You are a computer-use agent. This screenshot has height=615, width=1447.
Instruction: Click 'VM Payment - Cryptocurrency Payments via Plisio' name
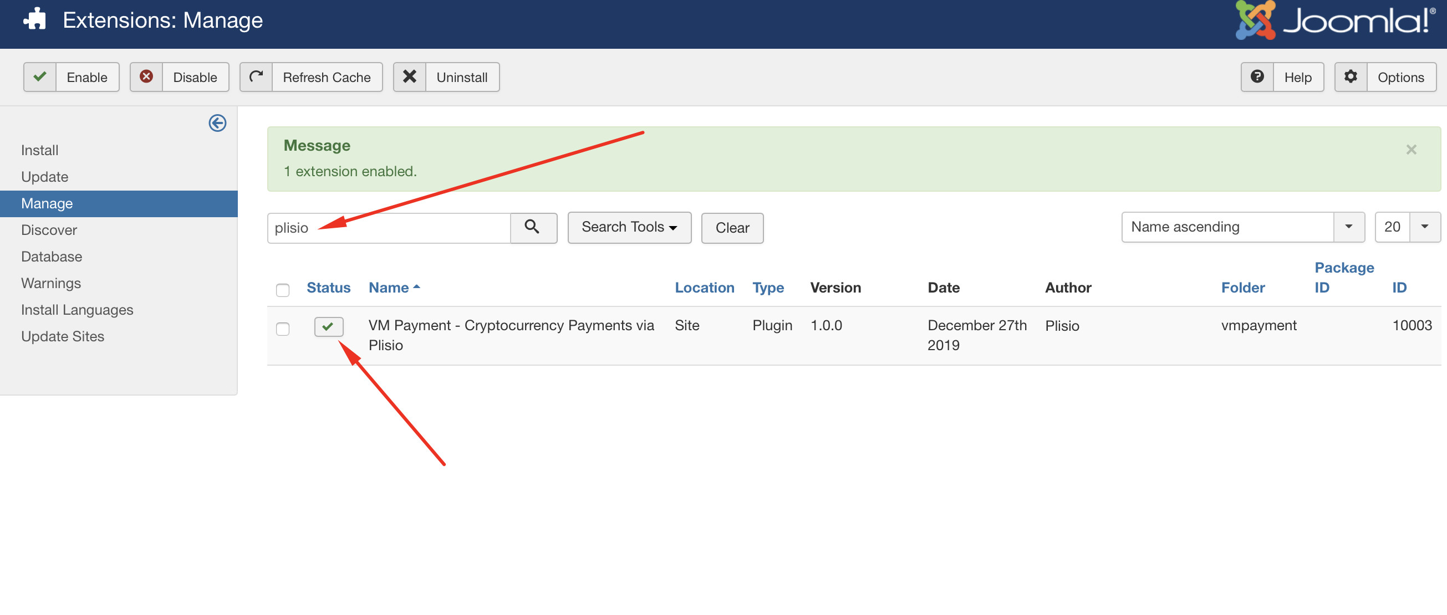point(511,335)
